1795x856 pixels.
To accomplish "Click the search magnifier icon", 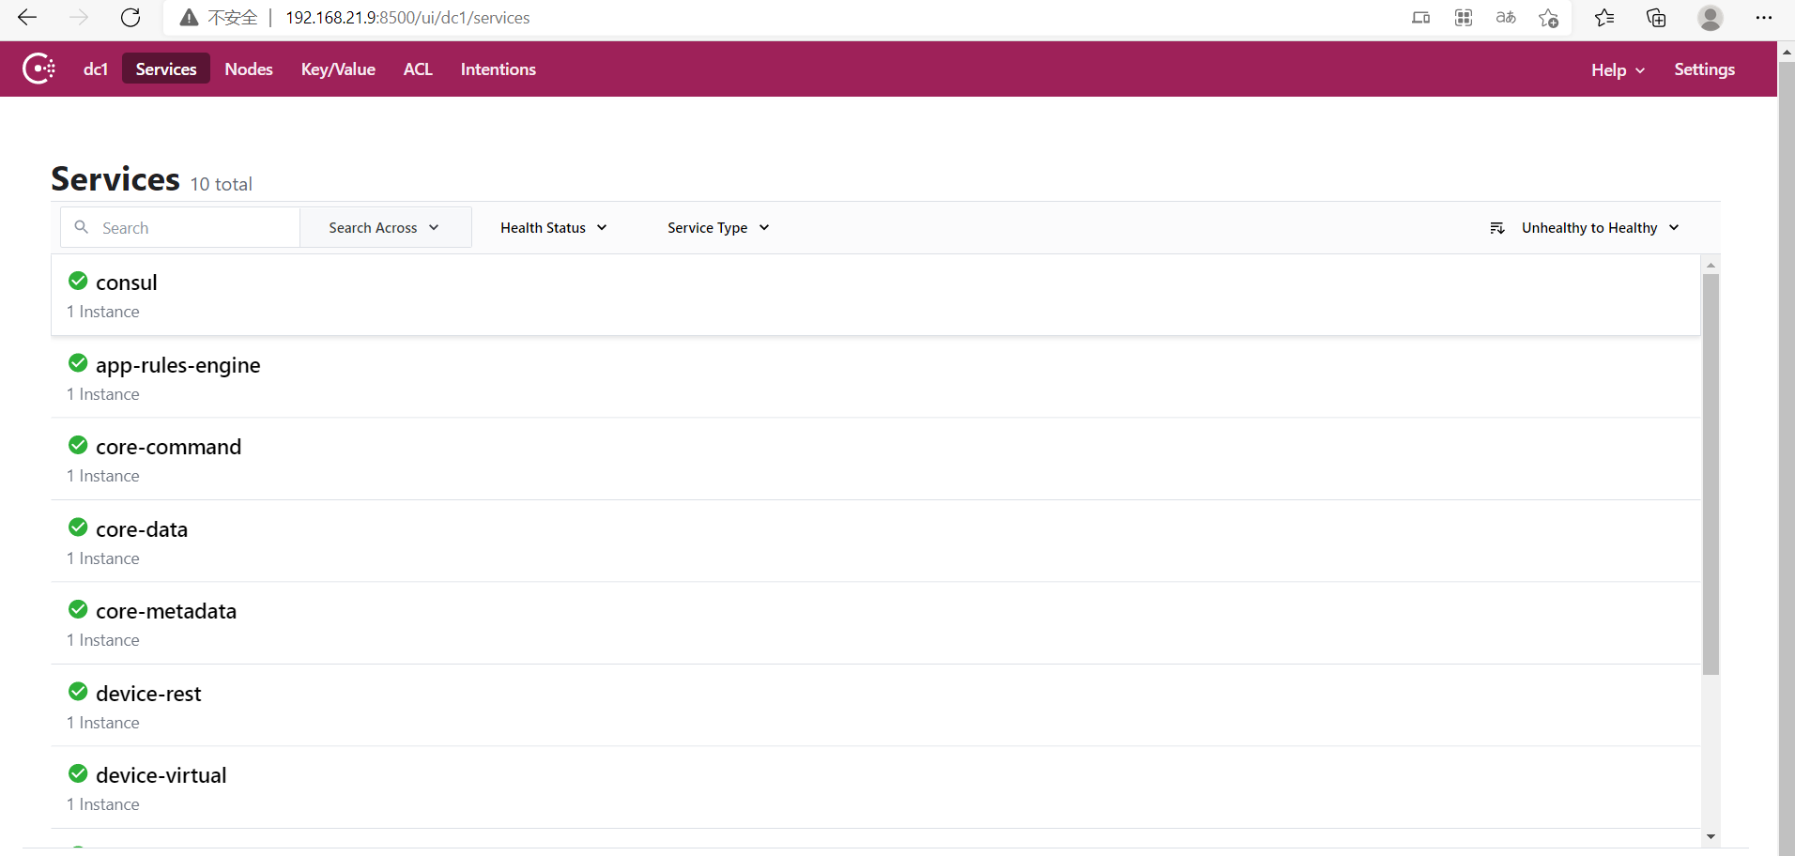I will [82, 227].
